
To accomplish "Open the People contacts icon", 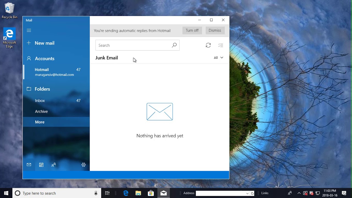I will 54,165.
